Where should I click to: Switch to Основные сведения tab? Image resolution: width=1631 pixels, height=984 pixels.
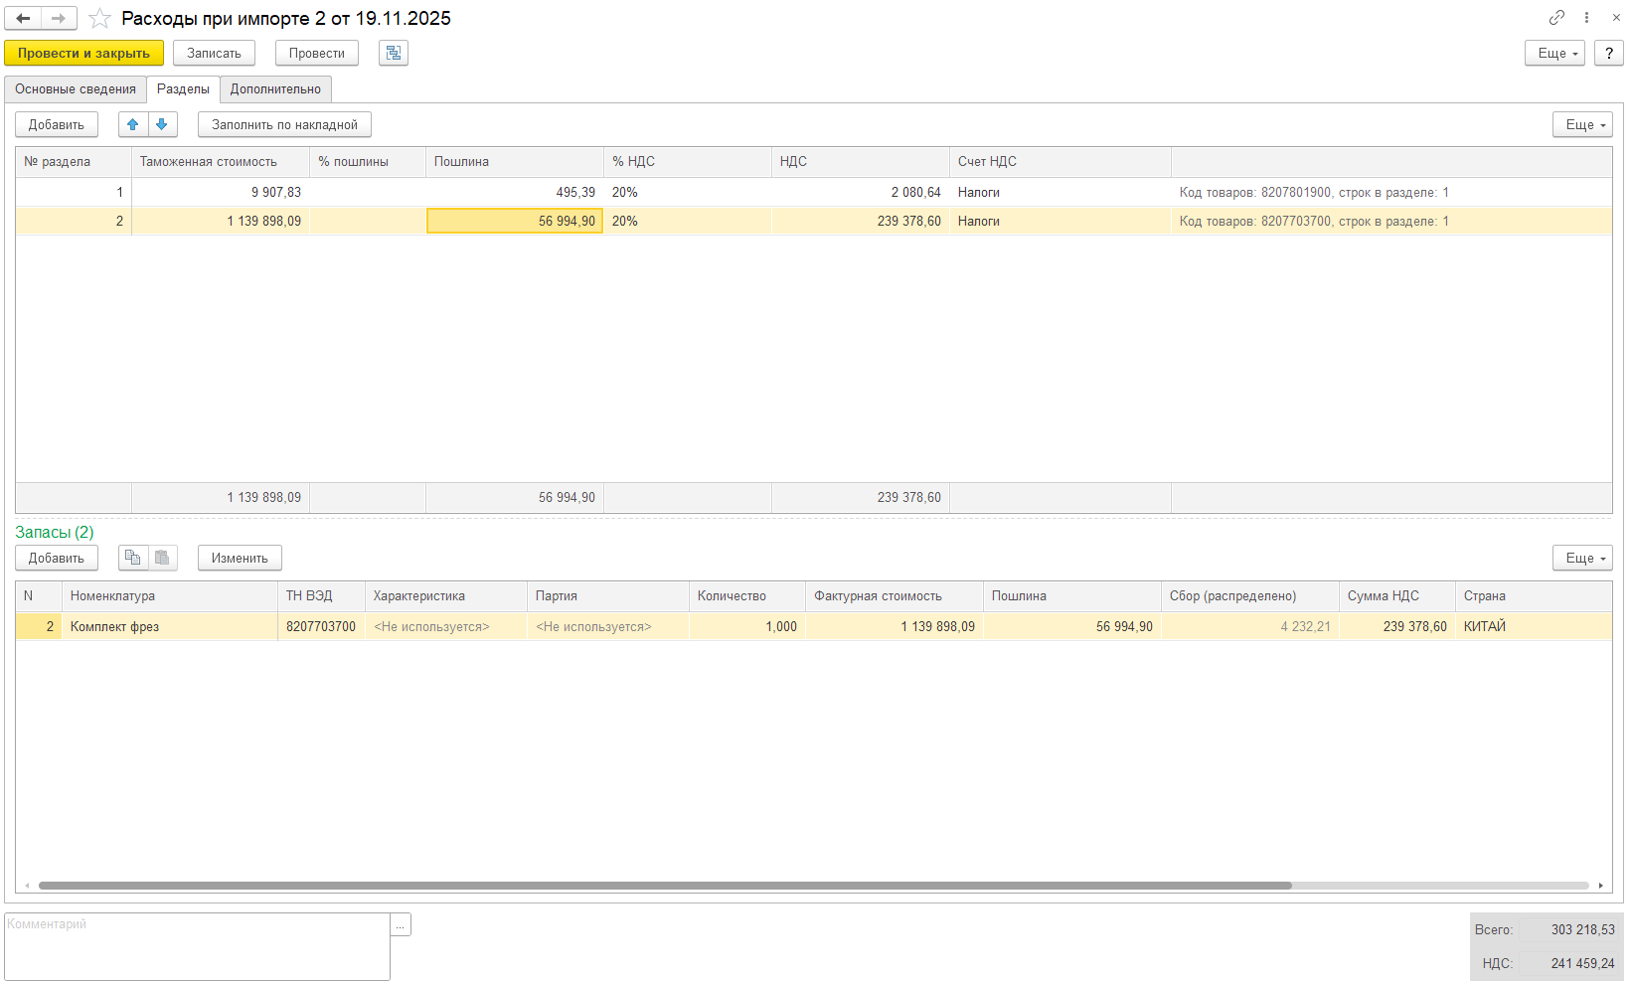point(76,88)
